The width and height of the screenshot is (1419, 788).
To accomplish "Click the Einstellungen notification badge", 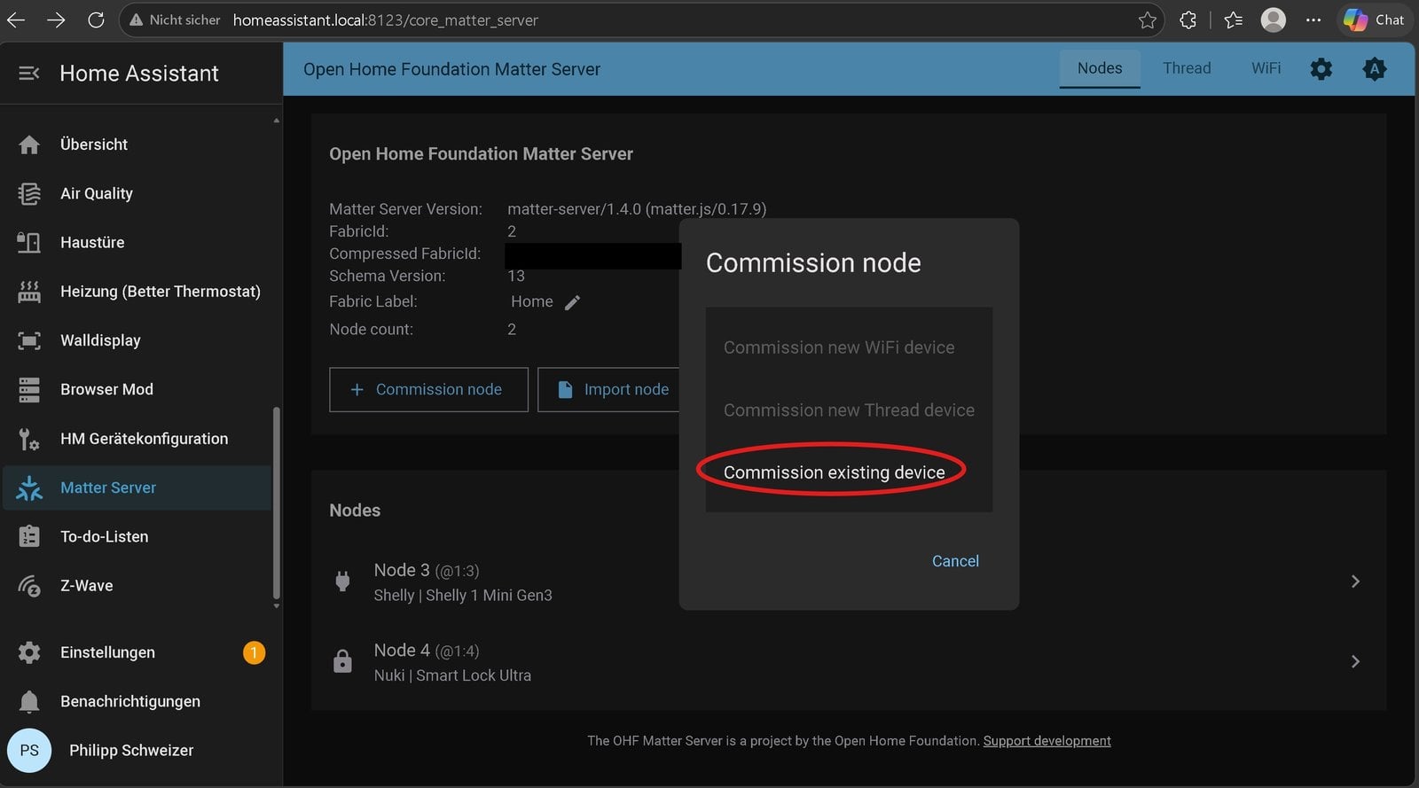I will [254, 652].
